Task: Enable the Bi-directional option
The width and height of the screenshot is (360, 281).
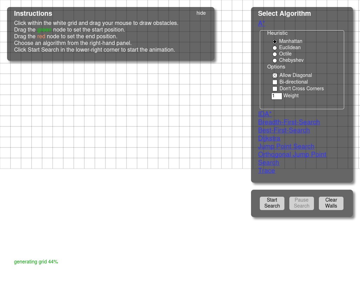Action: [x=275, y=82]
